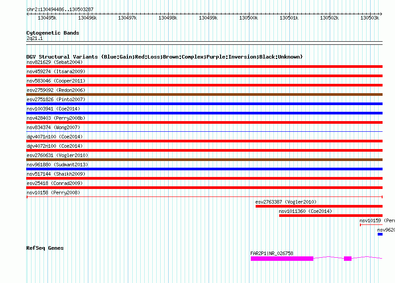Viewport: 395px width, 283px height.
Task: Click the 130495k ruler tick label
Action: click(47, 18)
